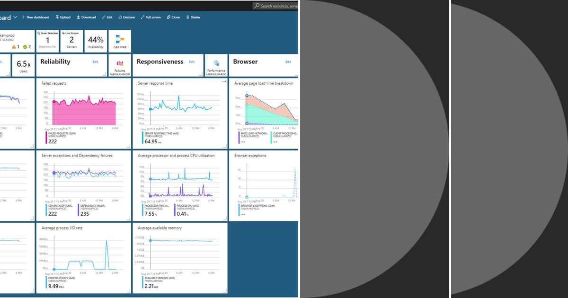568x298 pixels.
Task: Open the Performance FABRIKAMPROD tile
Action: tap(216, 62)
